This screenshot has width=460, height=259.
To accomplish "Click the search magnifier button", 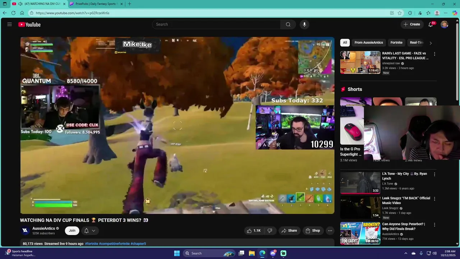I will pos(288,24).
